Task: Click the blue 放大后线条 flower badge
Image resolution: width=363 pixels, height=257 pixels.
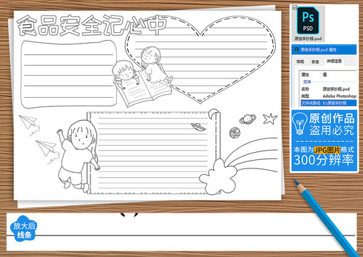Action: point(24,229)
